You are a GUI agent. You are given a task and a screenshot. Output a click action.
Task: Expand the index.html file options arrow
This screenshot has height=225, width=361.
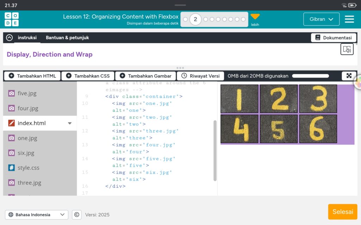pos(69,123)
